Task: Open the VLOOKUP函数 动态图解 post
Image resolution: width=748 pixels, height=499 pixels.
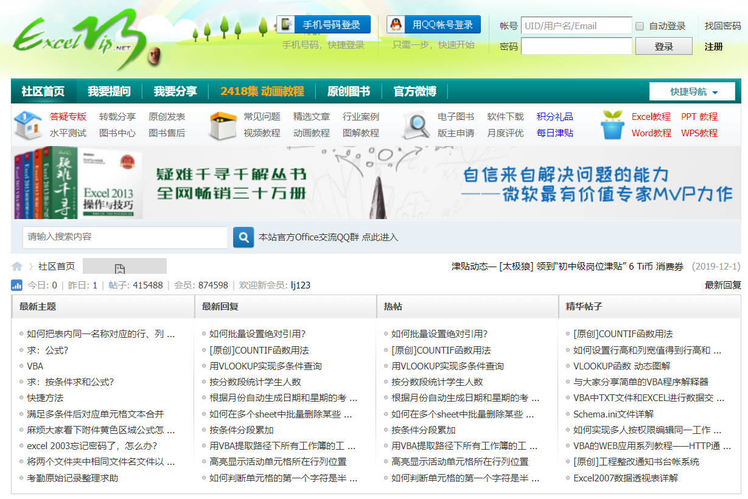Action: tap(622, 366)
